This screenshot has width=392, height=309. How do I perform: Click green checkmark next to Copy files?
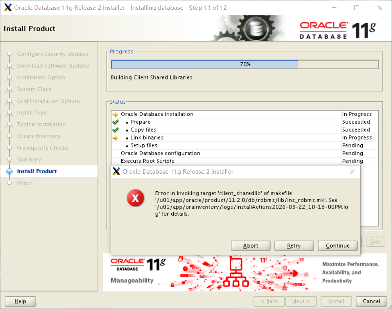(115, 130)
